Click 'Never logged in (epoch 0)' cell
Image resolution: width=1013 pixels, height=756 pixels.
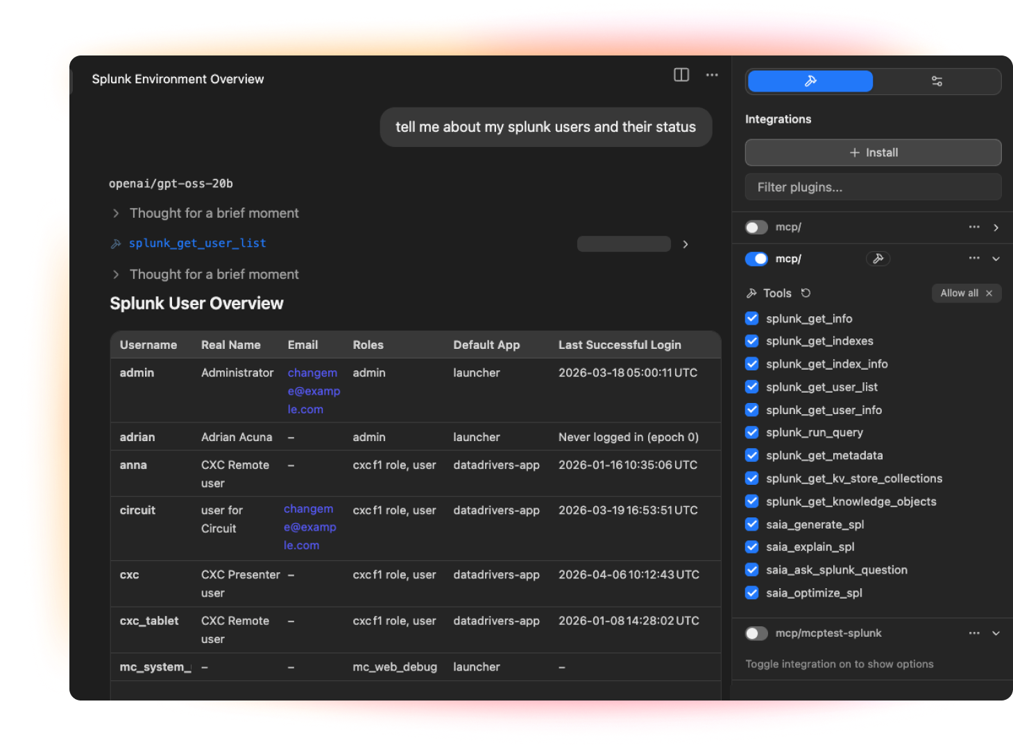click(x=629, y=437)
